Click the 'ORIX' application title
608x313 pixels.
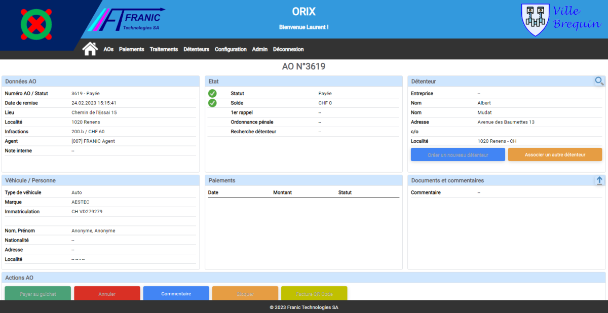303,11
